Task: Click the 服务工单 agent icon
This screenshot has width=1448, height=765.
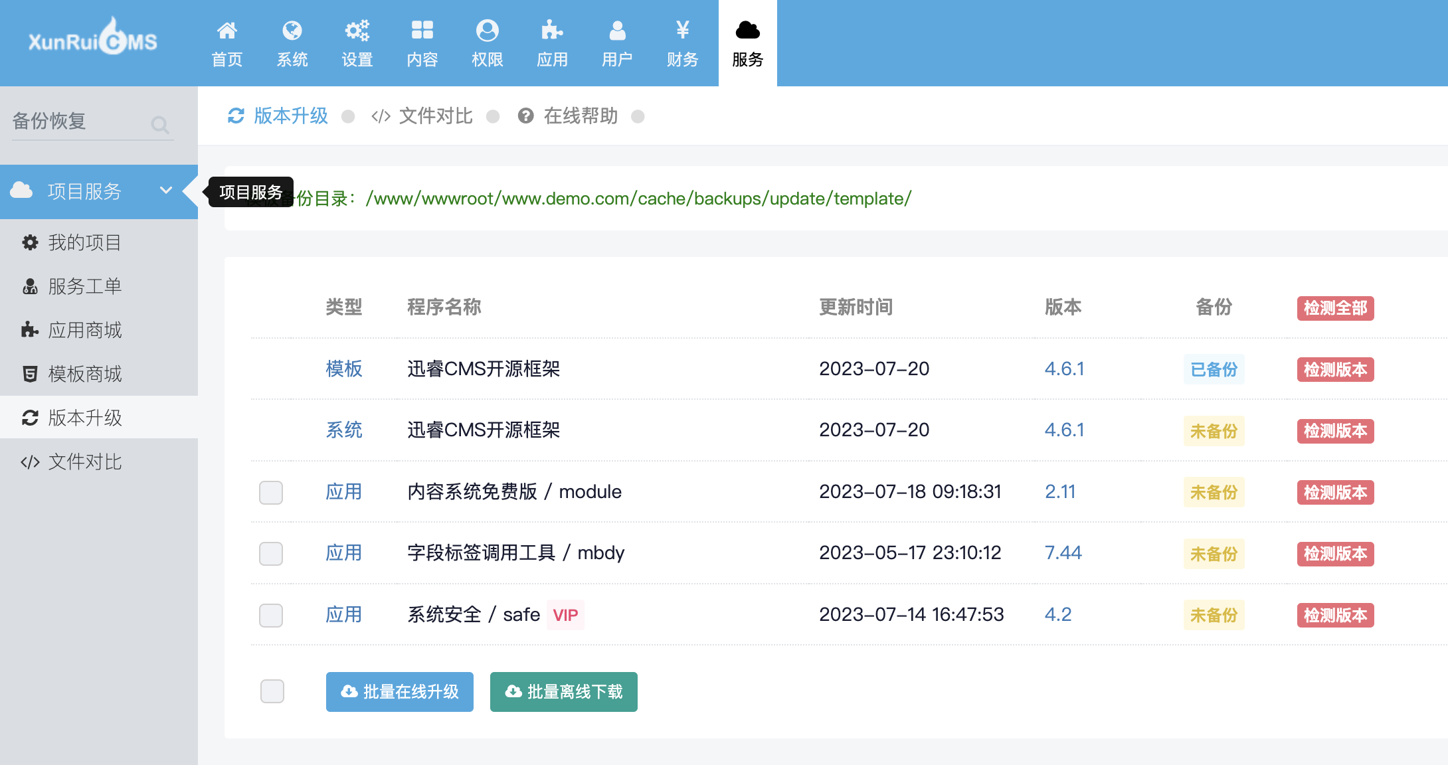Action: pyautogui.click(x=30, y=286)
